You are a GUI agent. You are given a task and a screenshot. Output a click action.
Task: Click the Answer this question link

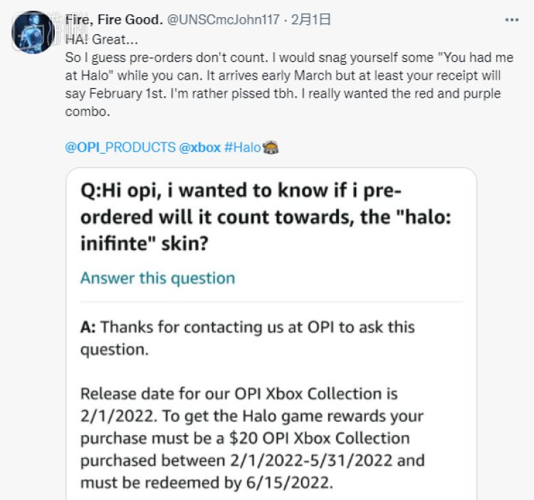(x=157, y=278)
